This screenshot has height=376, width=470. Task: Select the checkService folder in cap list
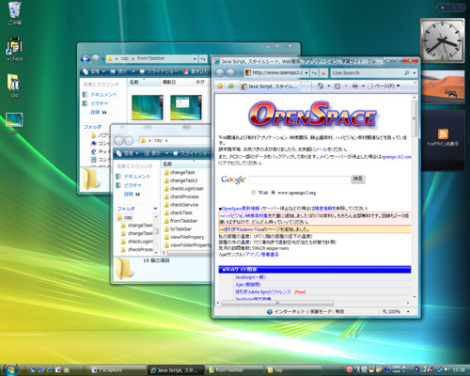pyautogui.click(x=181, y=205)
